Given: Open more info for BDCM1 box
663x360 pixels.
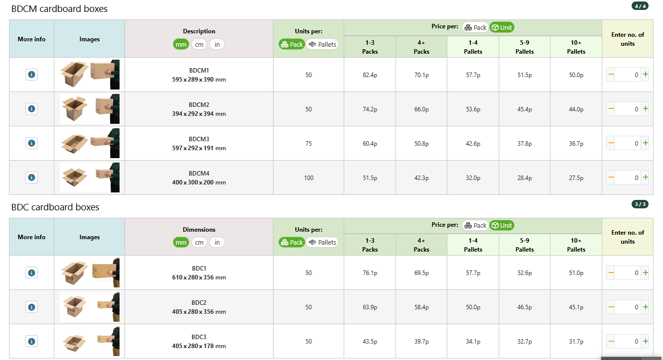Looking at the screenshot, I should (x=31, y=75).
